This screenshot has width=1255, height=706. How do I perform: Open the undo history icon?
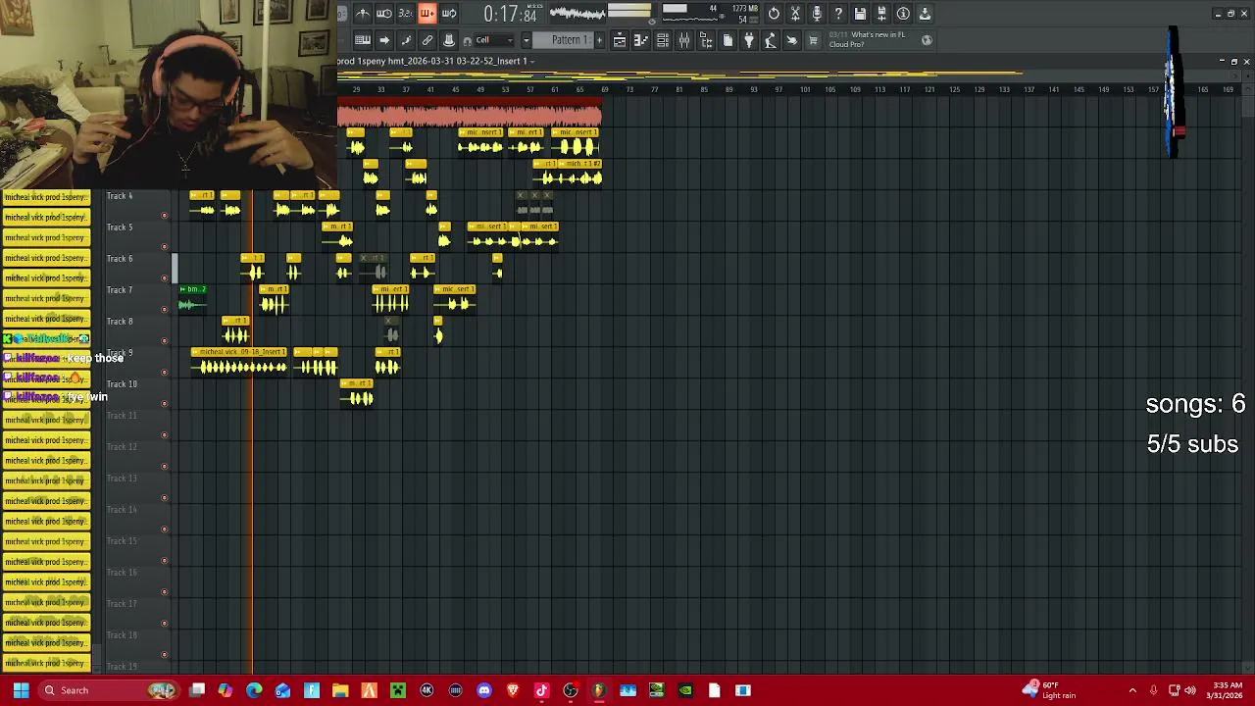[x=774, y=14]
